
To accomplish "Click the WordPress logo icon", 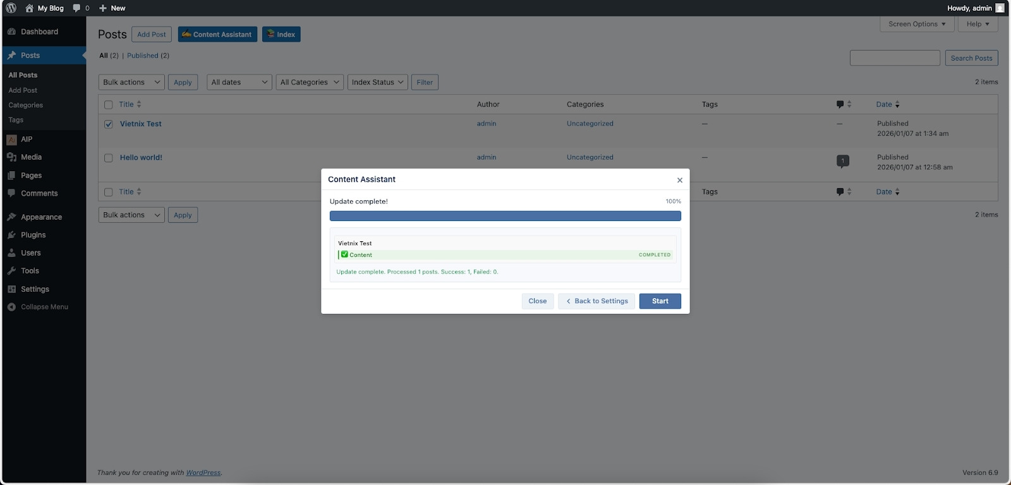I will [11, 8].
